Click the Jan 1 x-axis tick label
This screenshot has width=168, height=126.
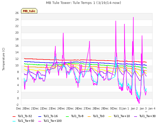point(125,108)
